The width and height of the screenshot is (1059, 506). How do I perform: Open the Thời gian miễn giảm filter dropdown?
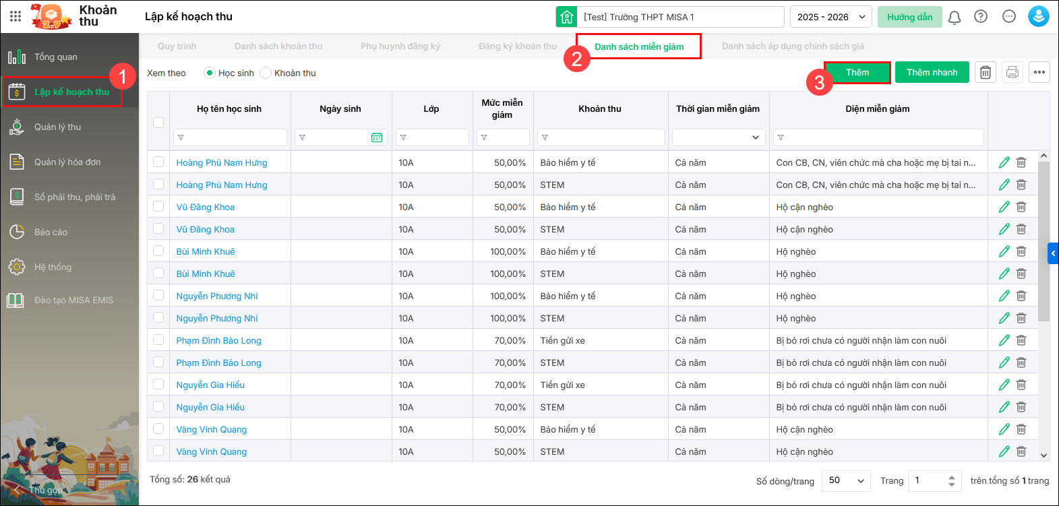719,137
